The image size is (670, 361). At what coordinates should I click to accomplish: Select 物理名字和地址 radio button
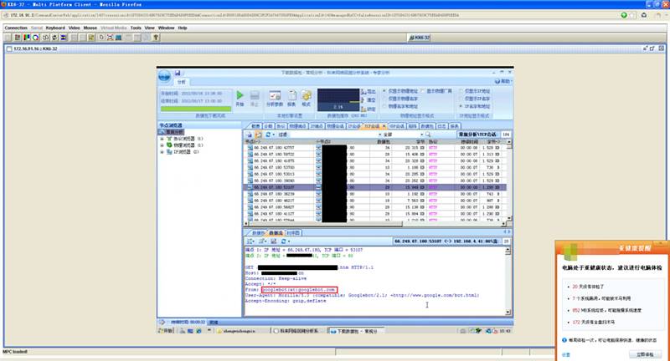384,107
